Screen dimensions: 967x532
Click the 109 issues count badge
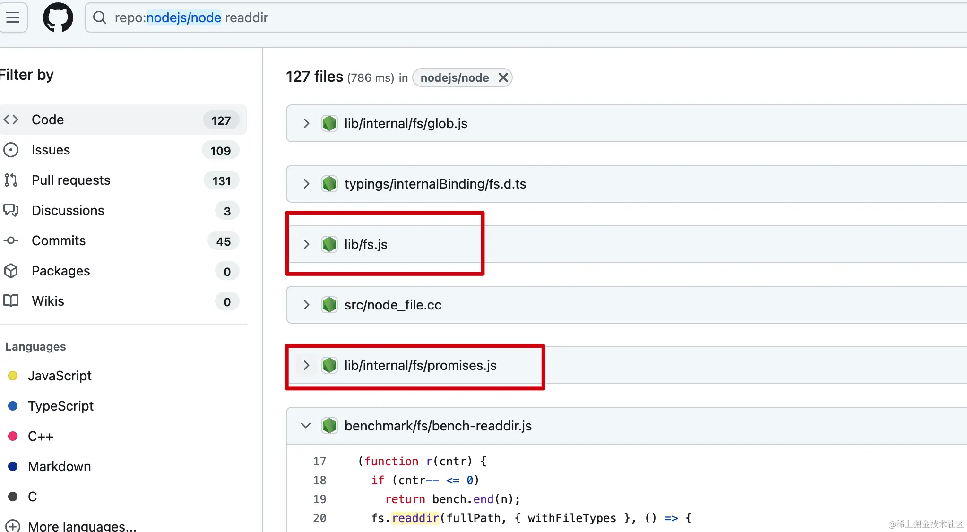coord(221,151)
